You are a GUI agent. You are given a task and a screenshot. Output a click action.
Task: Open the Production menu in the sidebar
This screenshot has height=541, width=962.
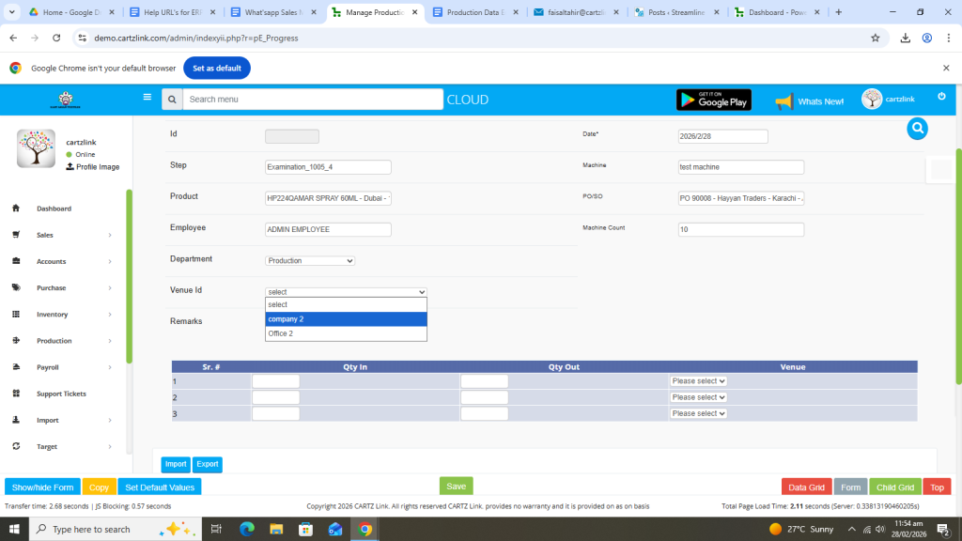click(x=54, y=341)
